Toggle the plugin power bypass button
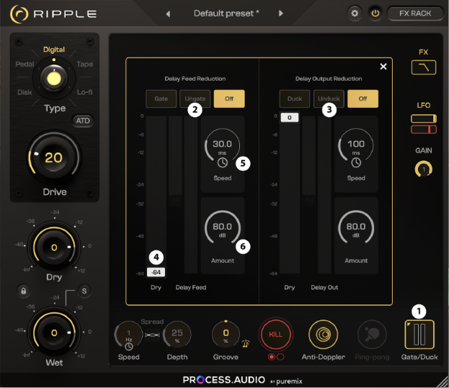The image size is (449, 388). pos(375,13)
